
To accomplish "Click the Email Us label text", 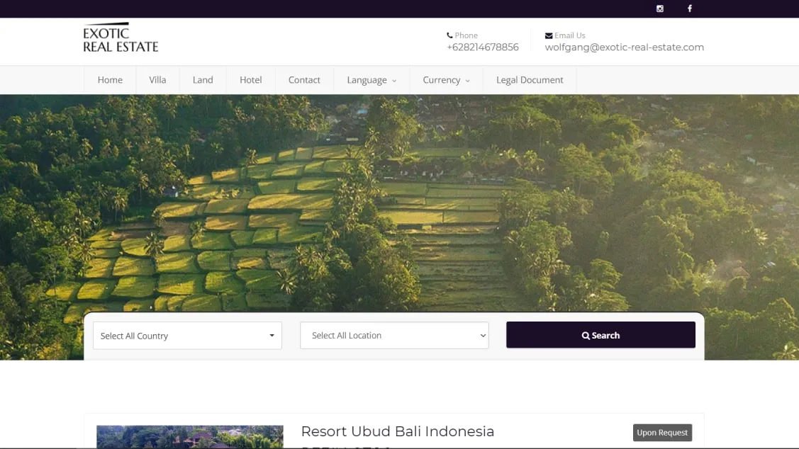I will [x=570, y=35].
